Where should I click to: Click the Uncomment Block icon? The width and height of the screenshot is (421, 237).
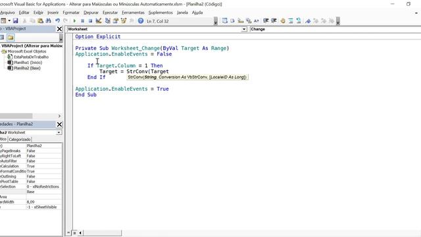pos(298,20)
